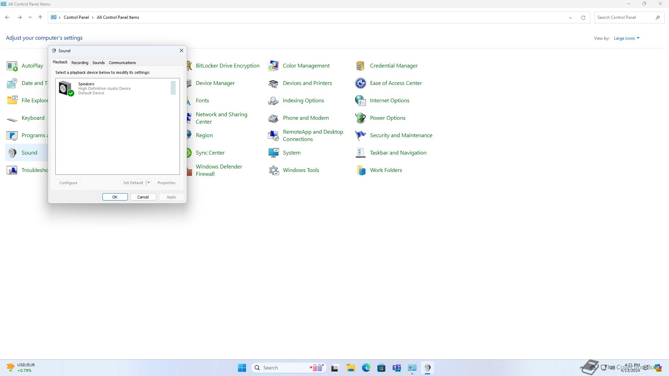Open the AutoPlay control panel icon

[12, 66]
